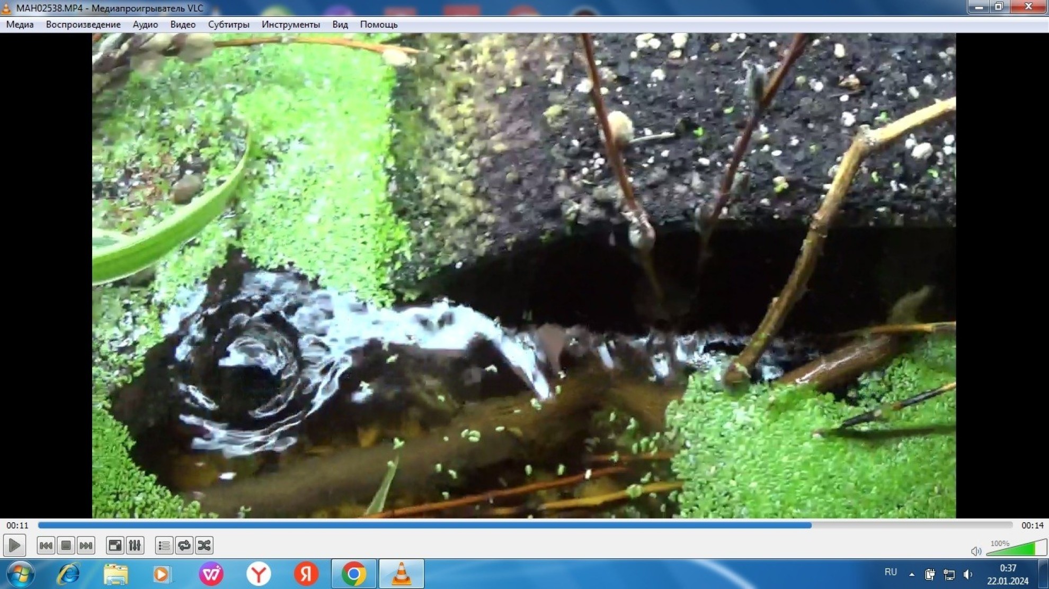Mute audio with the speaker icon
Image resolution: width=1049 pixels, height=589 pixels.
(x=976, y=551)
